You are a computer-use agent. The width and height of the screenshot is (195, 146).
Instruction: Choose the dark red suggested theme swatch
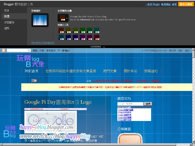point(97,37)
